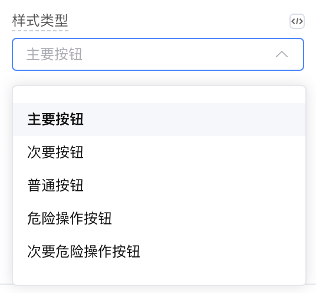Screen dimensions: 316x293
Task: Choose 次要按钮 from the dropdown list
Action: (x=159, y=152)
